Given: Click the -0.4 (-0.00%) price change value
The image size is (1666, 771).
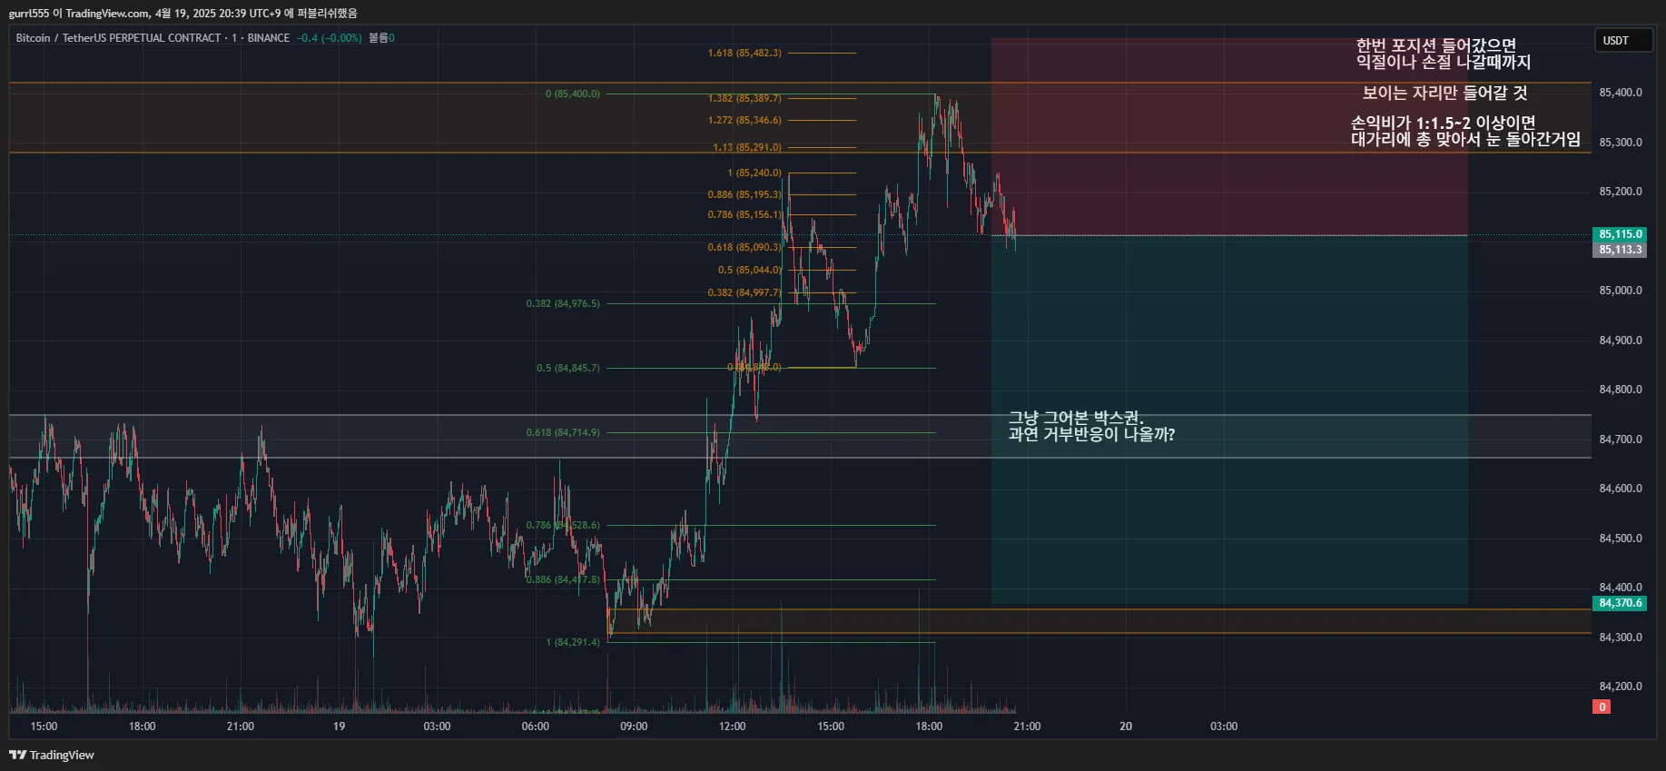Looking at the screenshot, I should (x=329, y=38).
